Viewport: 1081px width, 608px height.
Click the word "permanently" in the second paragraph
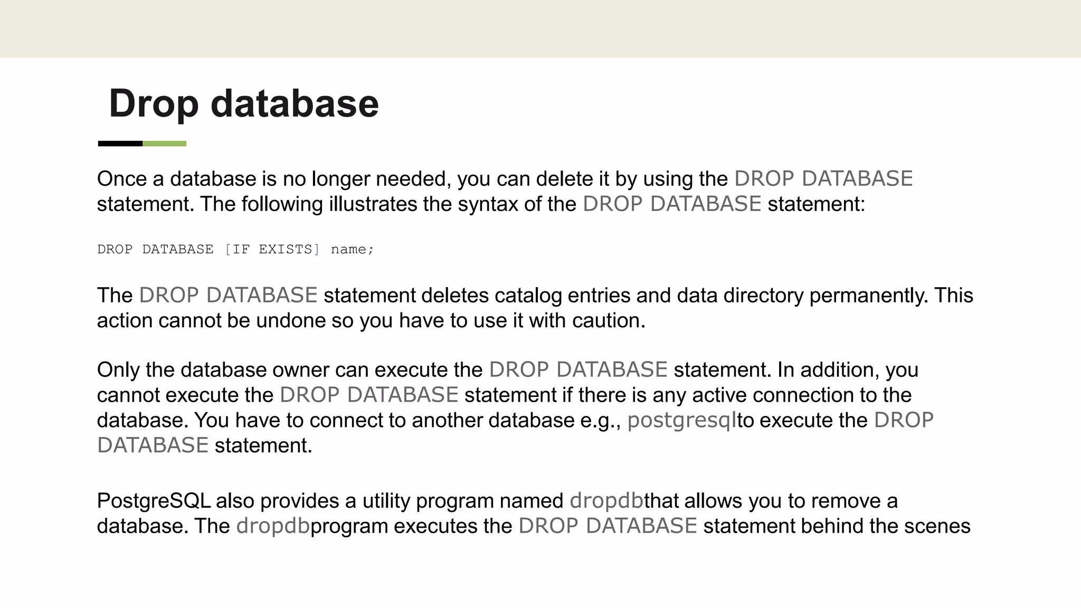pos(867,296)
